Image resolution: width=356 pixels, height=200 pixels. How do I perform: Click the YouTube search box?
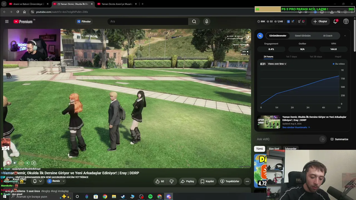point(148,21)
